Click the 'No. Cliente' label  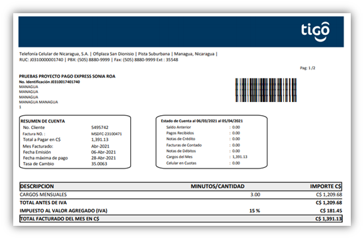pyautogui.click(x=34, y=128)
